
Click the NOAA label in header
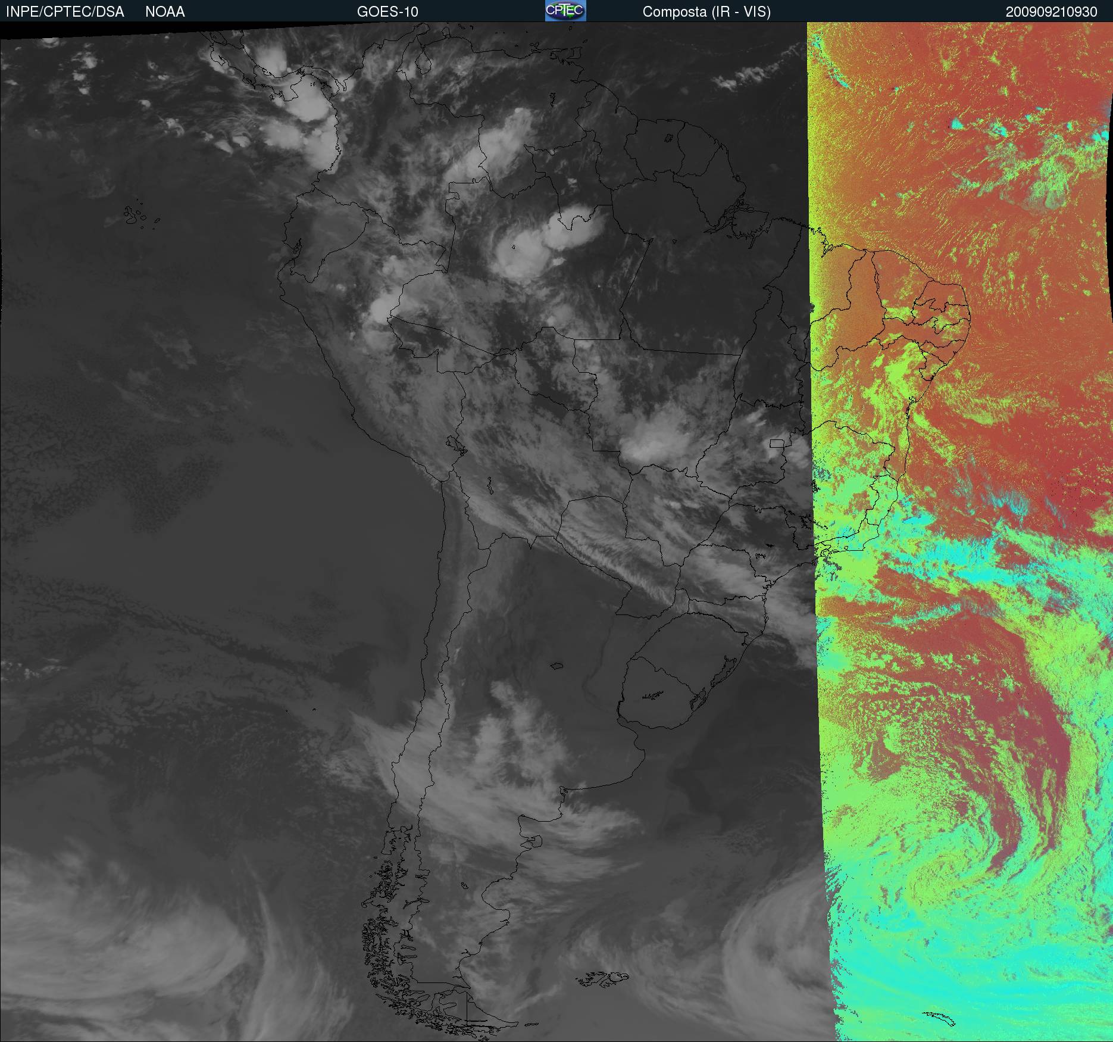point(165,12)
